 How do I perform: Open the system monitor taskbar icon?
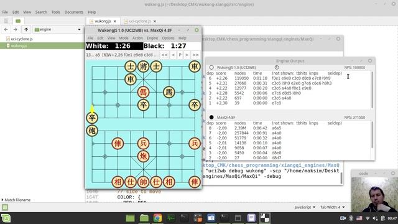pos(171,218)
